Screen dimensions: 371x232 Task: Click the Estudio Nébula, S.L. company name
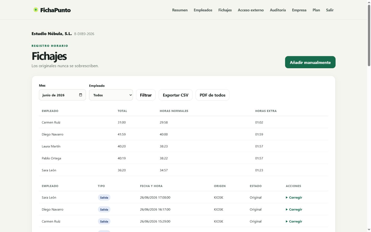coord(52,34)
